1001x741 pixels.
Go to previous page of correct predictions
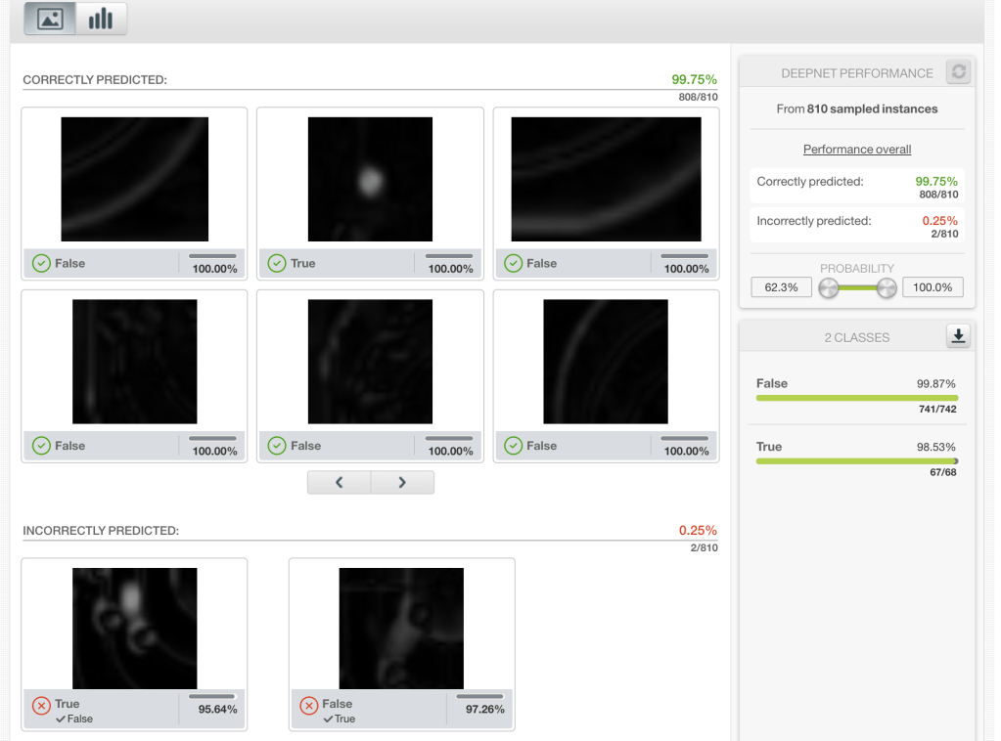pyautogui.click(x=339, y=482)
